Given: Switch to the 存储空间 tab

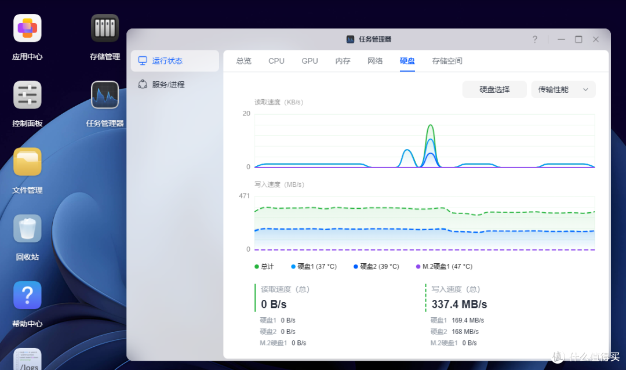Looking at the screenshot, I should point(447,61).
